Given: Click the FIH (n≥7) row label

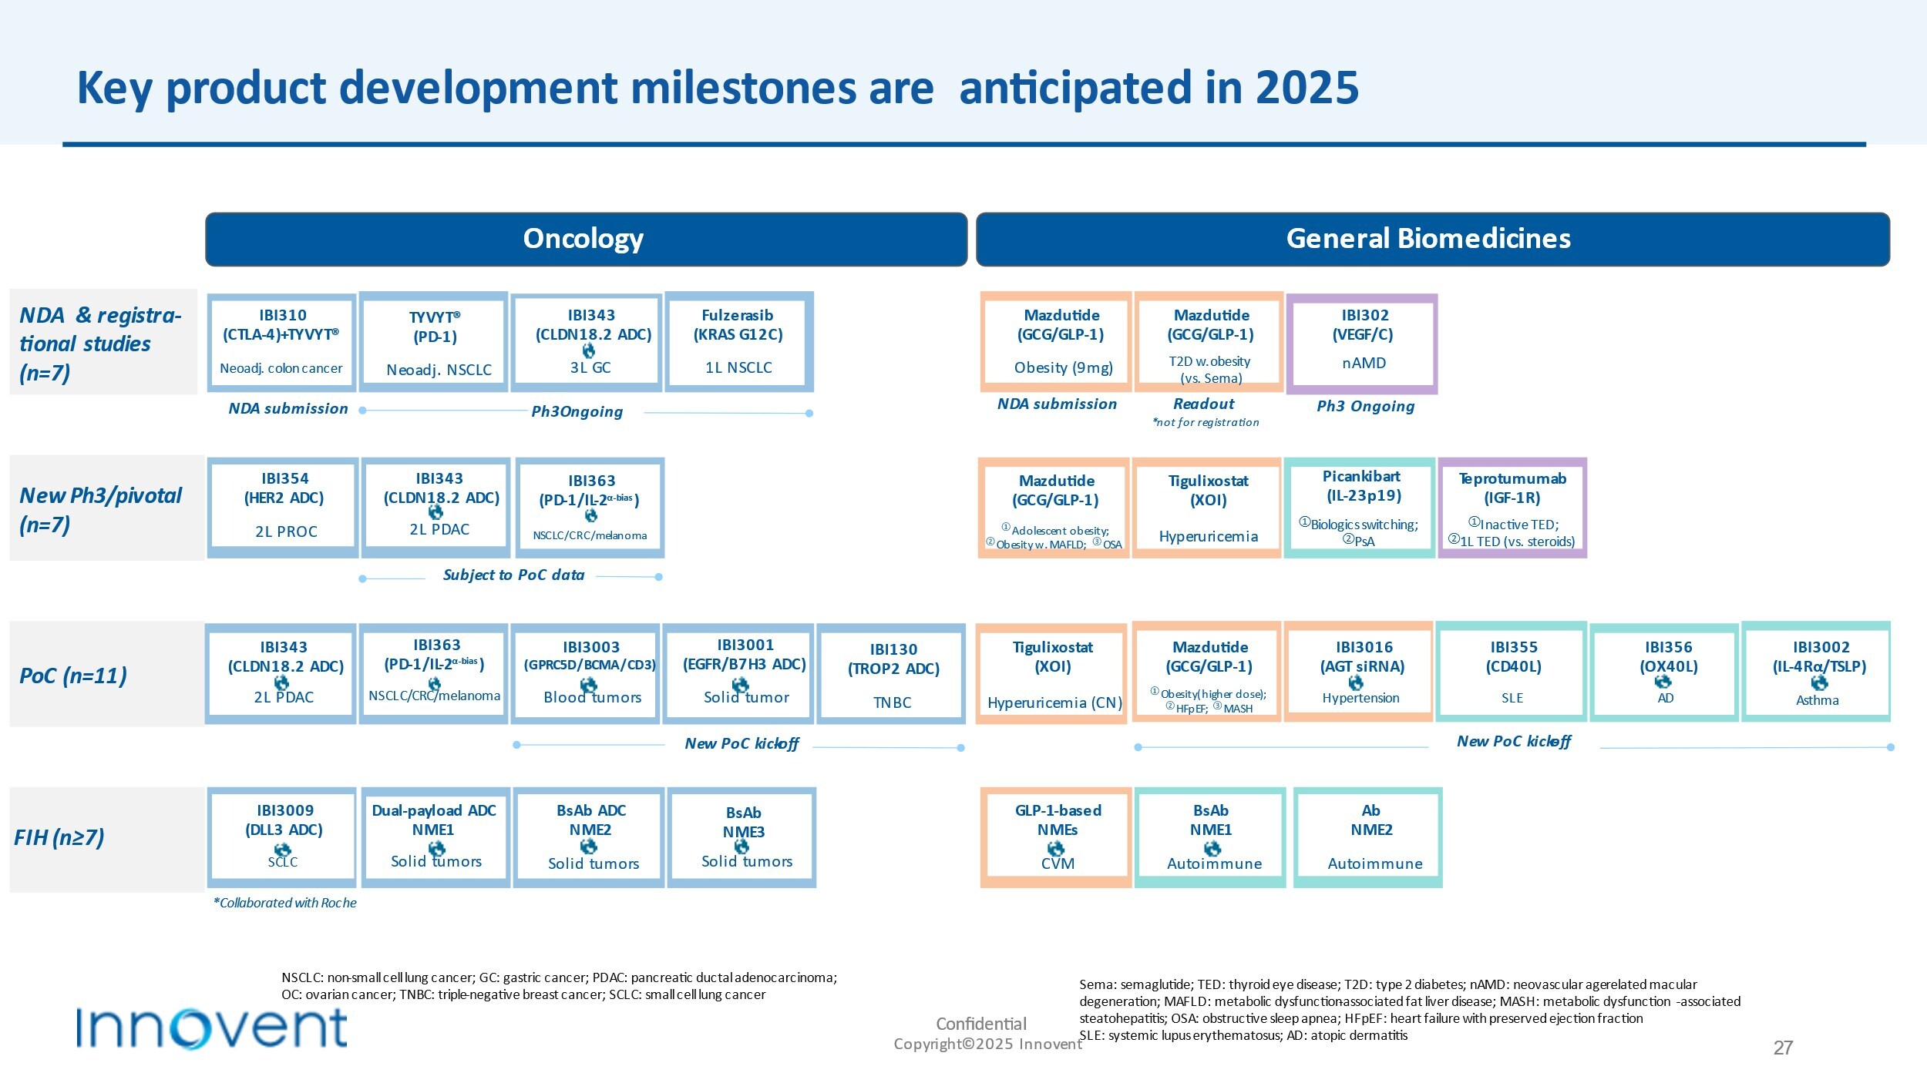Looking at the screenshot, I should tap(60, 837).
